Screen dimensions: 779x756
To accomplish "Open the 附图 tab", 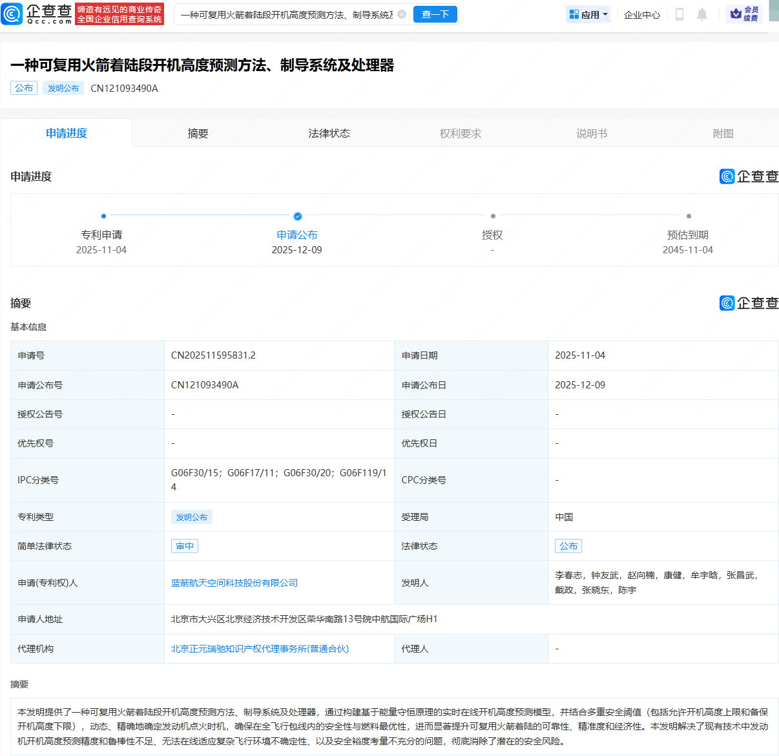I will [723, 132].
